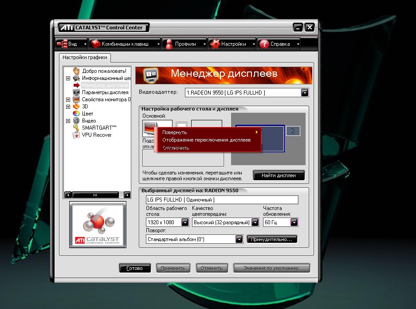The image size is (416, 309).
Task: Open the Справка dropdown arrow
Action: tap(298, 44)
